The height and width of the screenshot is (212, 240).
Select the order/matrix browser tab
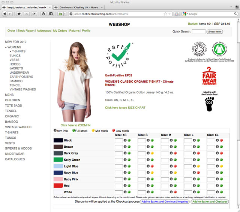(x=27, y=7)
